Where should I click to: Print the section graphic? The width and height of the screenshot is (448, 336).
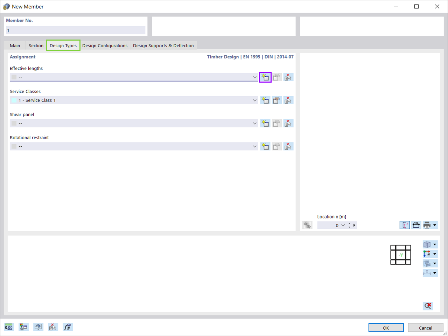pos(428,225)
